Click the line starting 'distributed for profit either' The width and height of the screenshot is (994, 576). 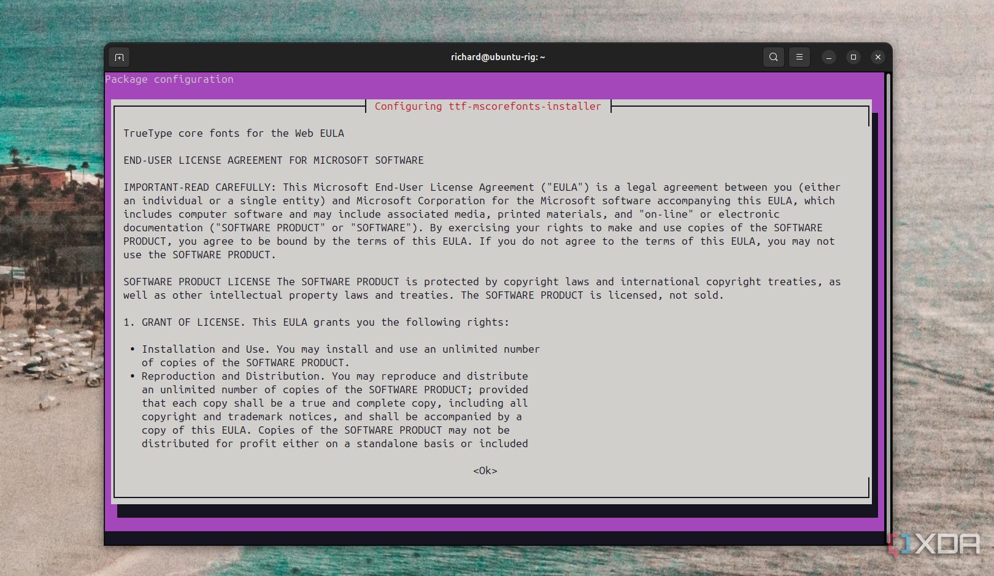335,444
